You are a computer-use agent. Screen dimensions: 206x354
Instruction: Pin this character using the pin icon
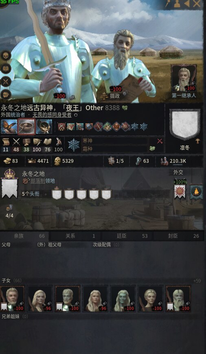168,4
